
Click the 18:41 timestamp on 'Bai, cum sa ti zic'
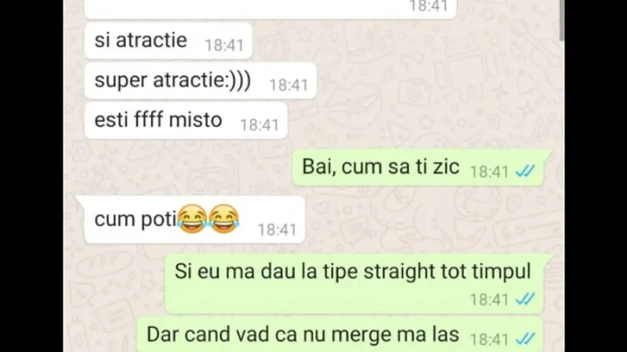point(489,172)
